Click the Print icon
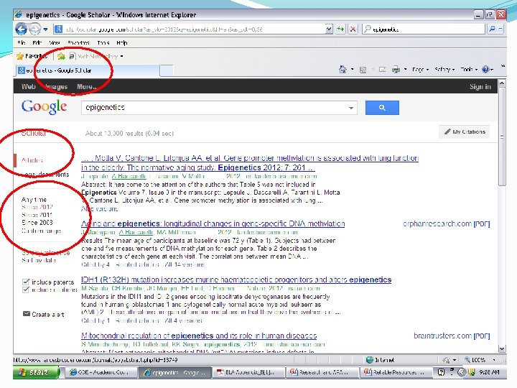 pyautogui.click(x=396, y=70)
